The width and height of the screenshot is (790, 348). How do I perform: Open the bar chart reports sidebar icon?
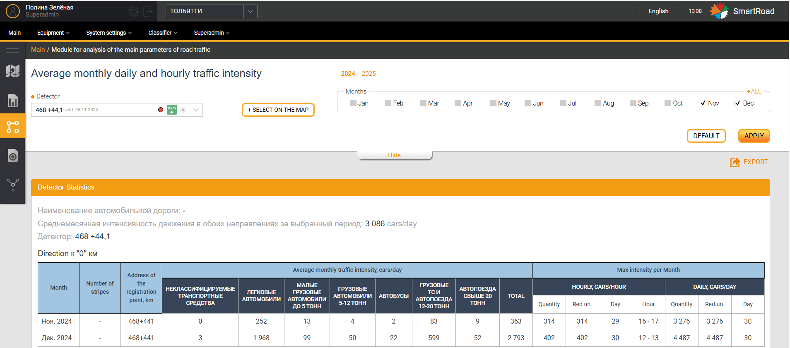coord(13,101)
